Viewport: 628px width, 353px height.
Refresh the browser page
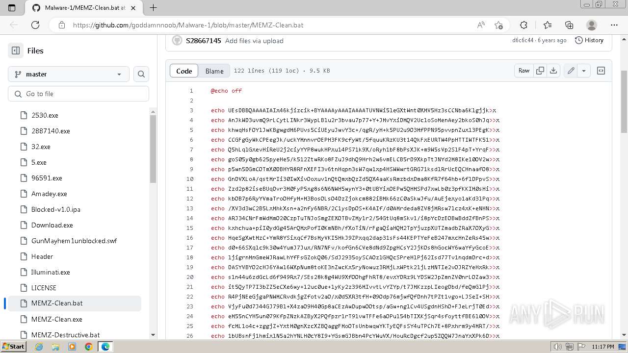pos(35,25)
